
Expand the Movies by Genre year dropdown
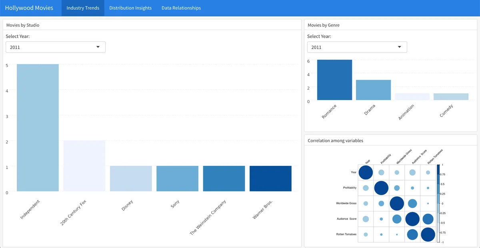point(357,47)
